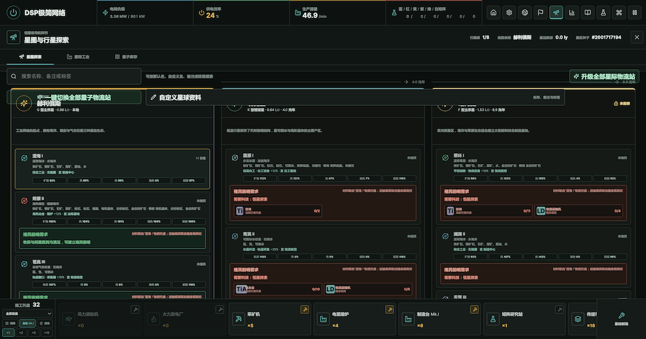Click the LD chip showing 0/4

pos(579,211)
